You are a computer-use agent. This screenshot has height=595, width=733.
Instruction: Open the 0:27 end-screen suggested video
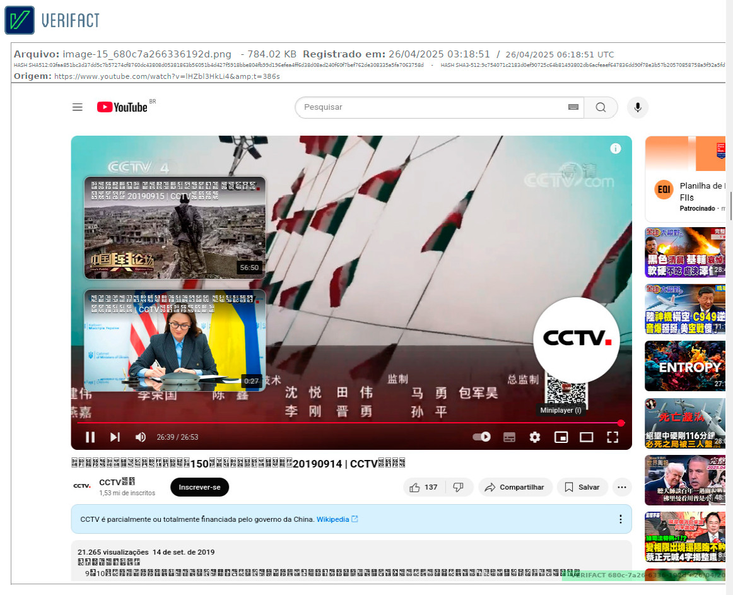[x=175, y=341]
